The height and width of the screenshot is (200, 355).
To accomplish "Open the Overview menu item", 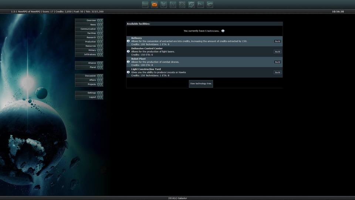I will 89,20.
